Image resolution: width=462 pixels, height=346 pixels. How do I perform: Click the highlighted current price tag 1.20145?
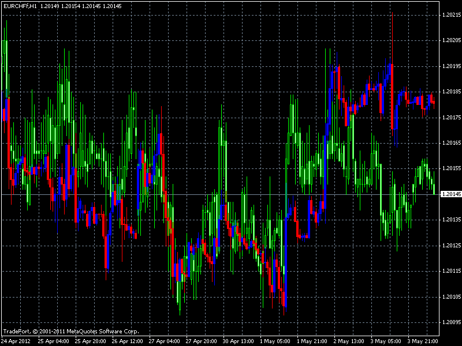(451, 194)
